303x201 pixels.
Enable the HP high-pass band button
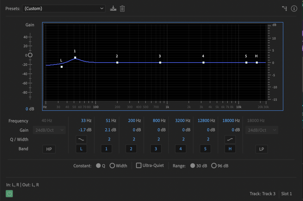click(49, 149)
